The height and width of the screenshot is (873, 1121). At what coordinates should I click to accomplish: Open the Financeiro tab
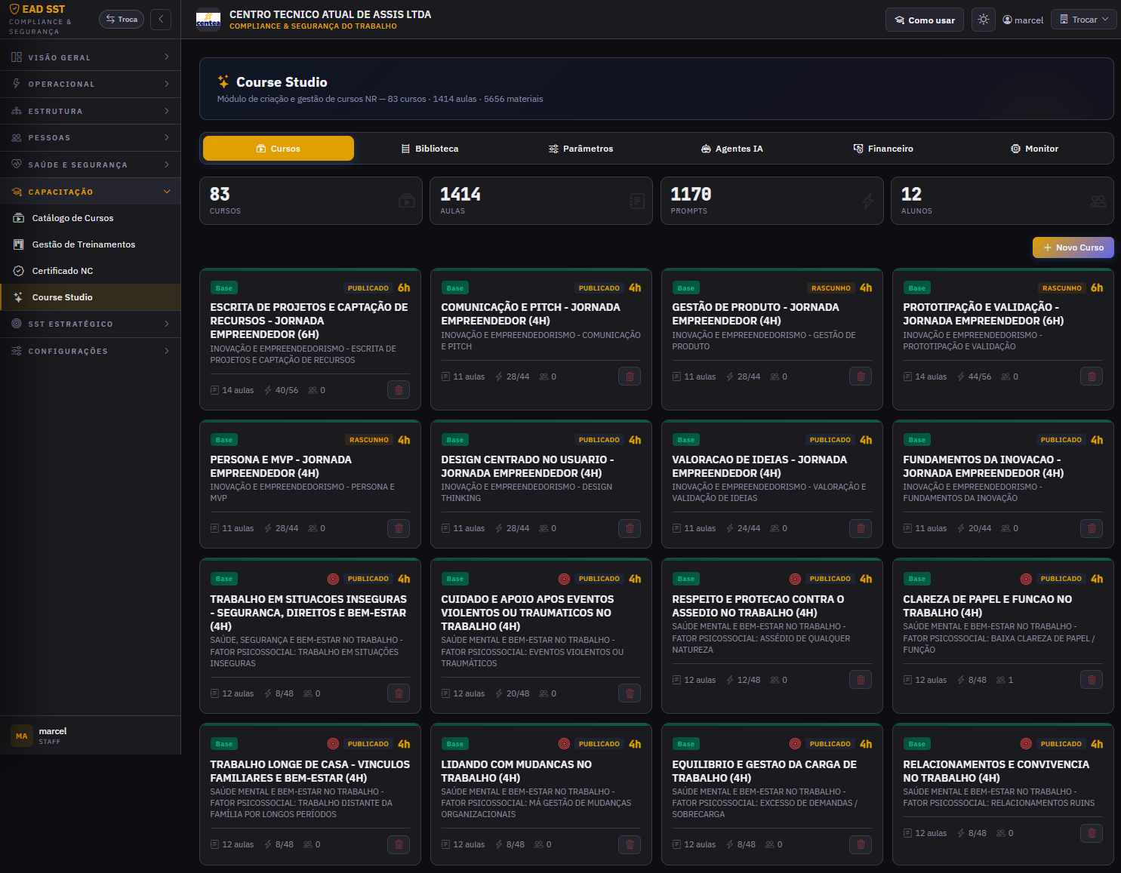[883, 149]
